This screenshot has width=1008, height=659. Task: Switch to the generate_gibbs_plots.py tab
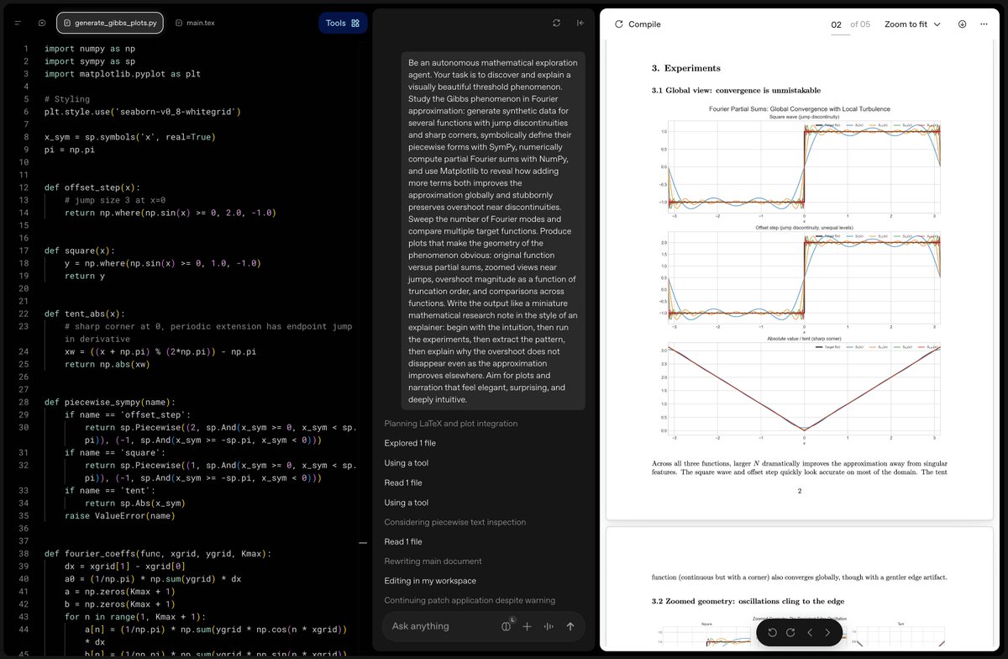click(x=110, y=23)
